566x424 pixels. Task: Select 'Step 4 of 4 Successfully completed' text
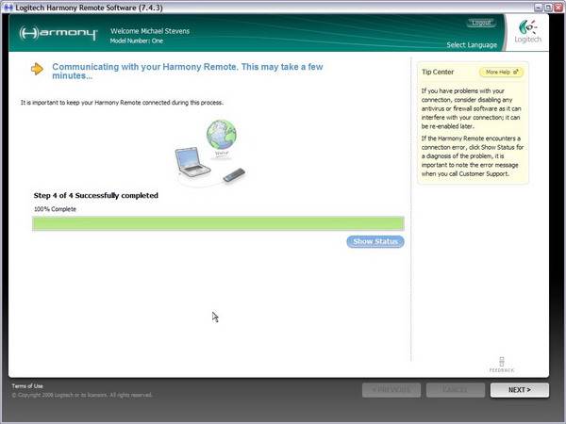[x=96, y=195]
